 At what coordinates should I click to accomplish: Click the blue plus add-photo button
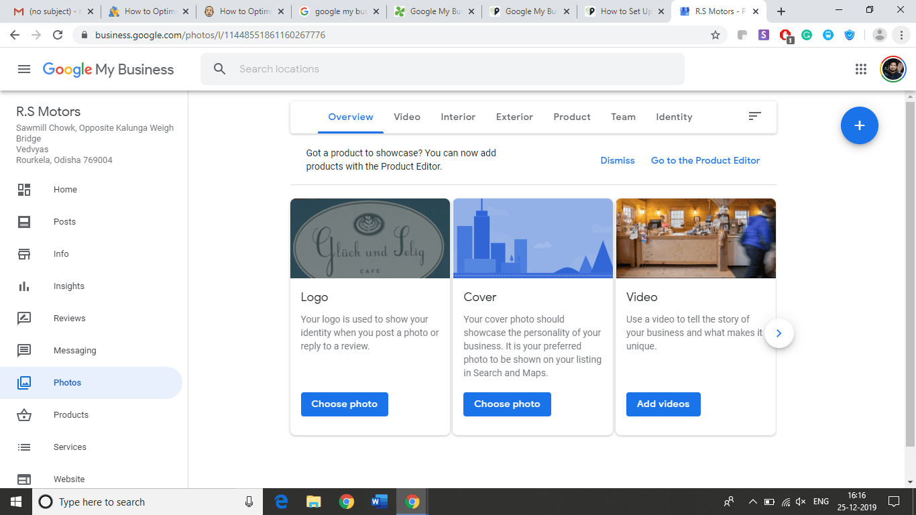pyautogui.click(x=860, y=125)
